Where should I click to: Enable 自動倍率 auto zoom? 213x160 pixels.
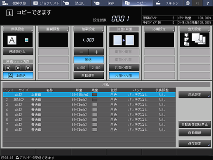click(89, 75)
